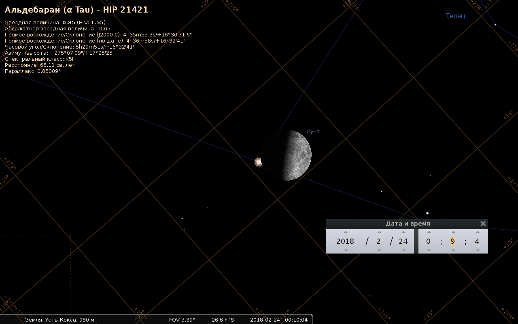Screen dimensions: 518x324
Task: Decrease the year 2018 with down arrow
Action: [x=346, y=250]
